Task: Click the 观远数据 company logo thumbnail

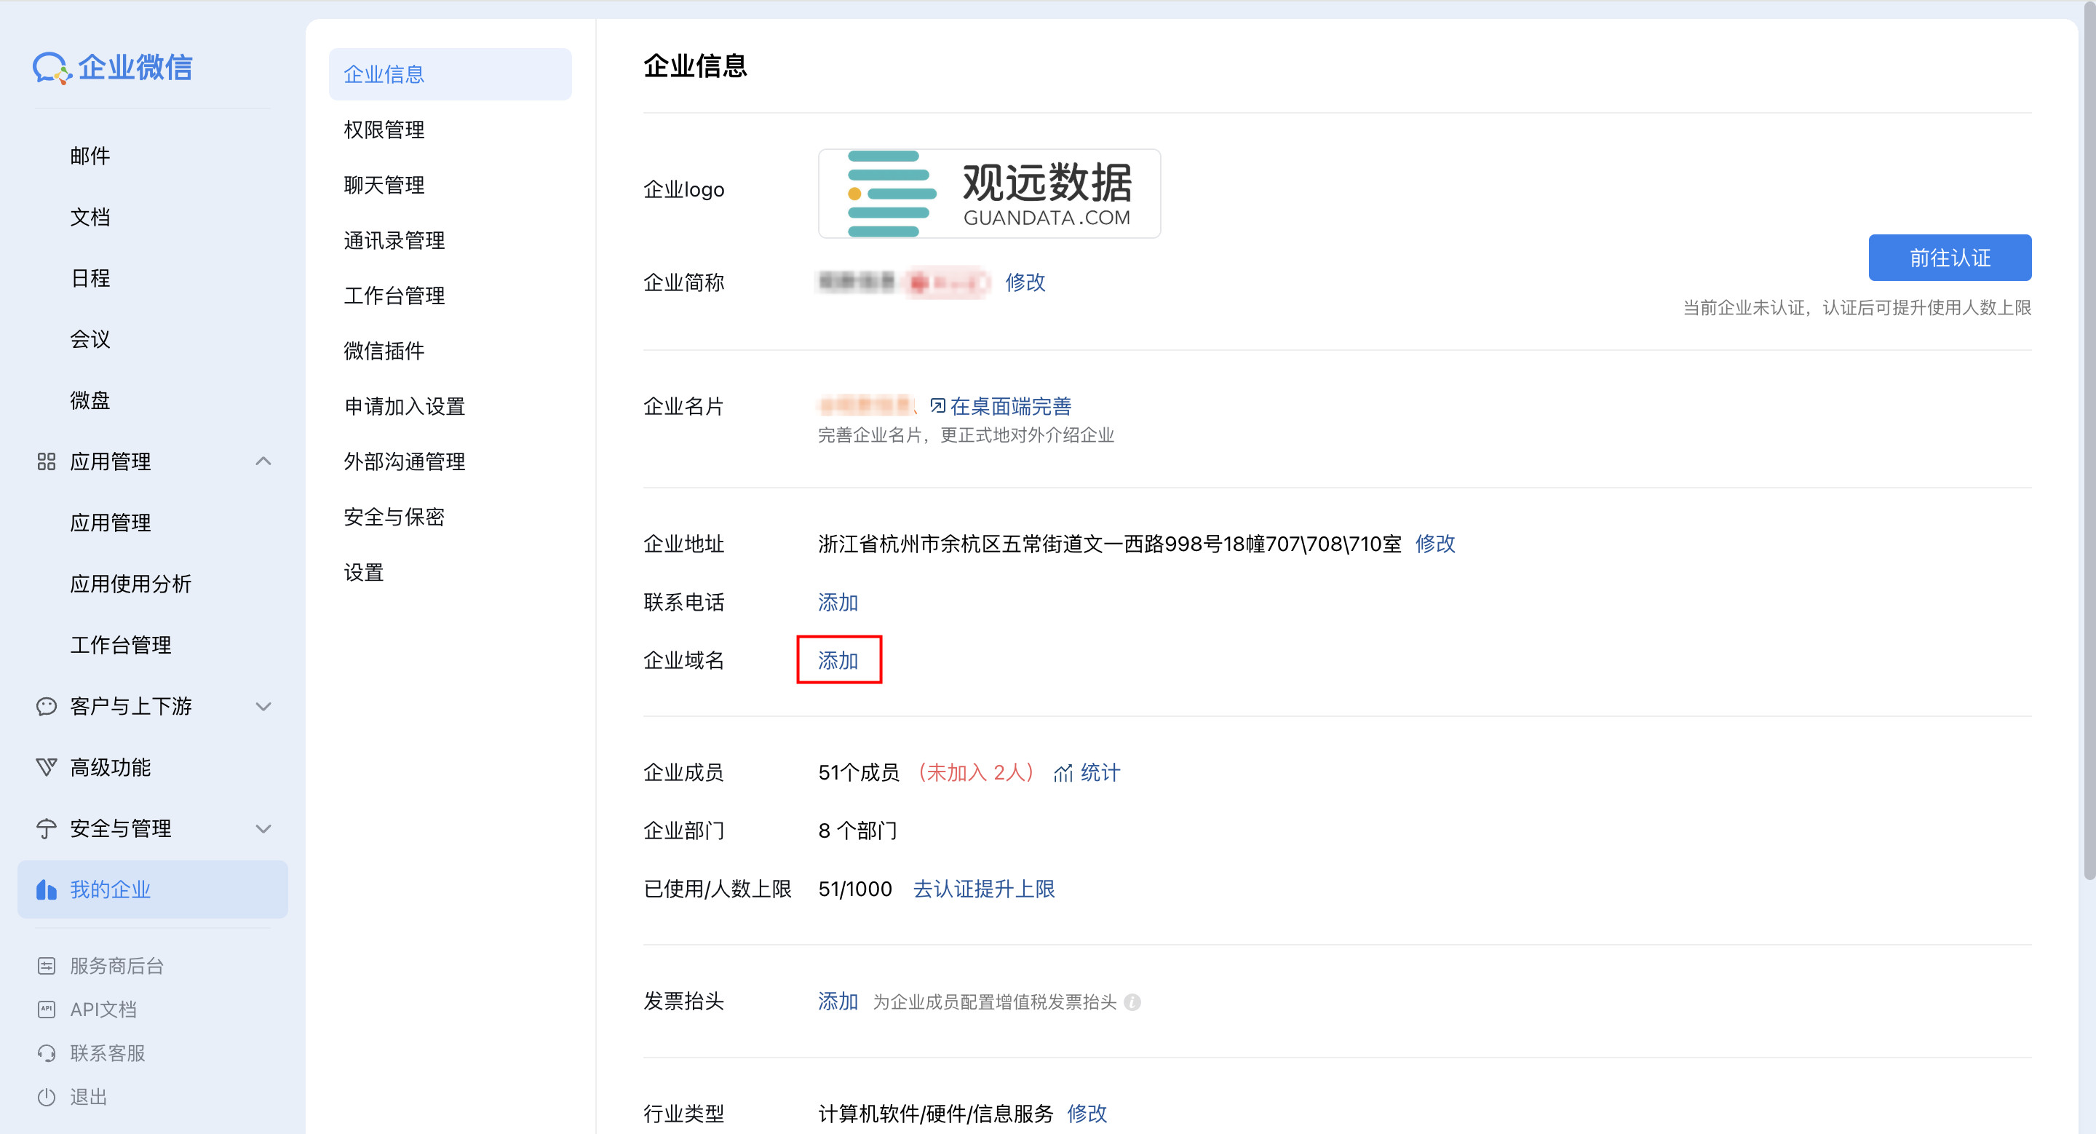Action: click(x=988, y=194)
